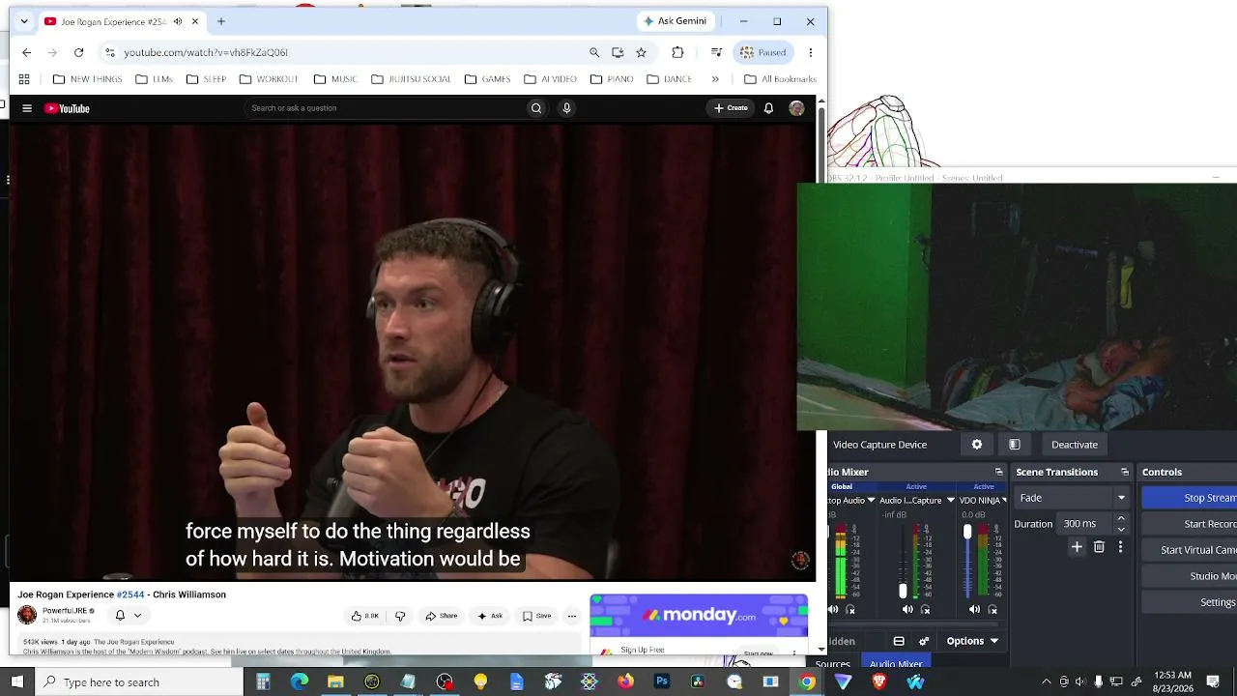Viewport: 1237px width, 696px height.
Task: Open the GAMES bookmarks folder
Action: coord(487,79)
